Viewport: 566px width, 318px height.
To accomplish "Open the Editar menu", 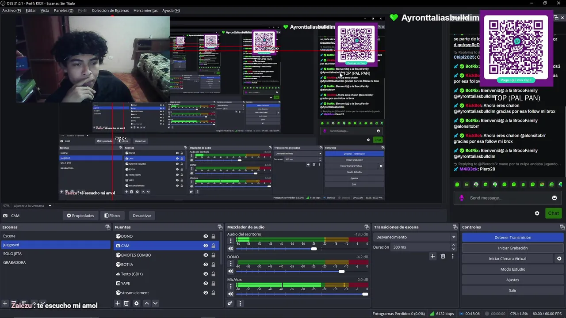I will (31, 10).
